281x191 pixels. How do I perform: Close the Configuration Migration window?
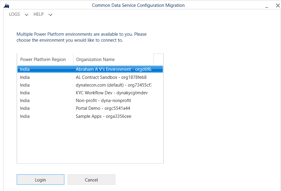(277, 5)
